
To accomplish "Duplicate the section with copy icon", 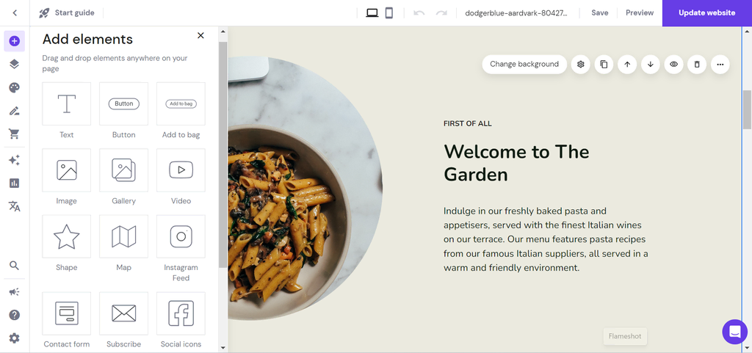I will [604, 64].
